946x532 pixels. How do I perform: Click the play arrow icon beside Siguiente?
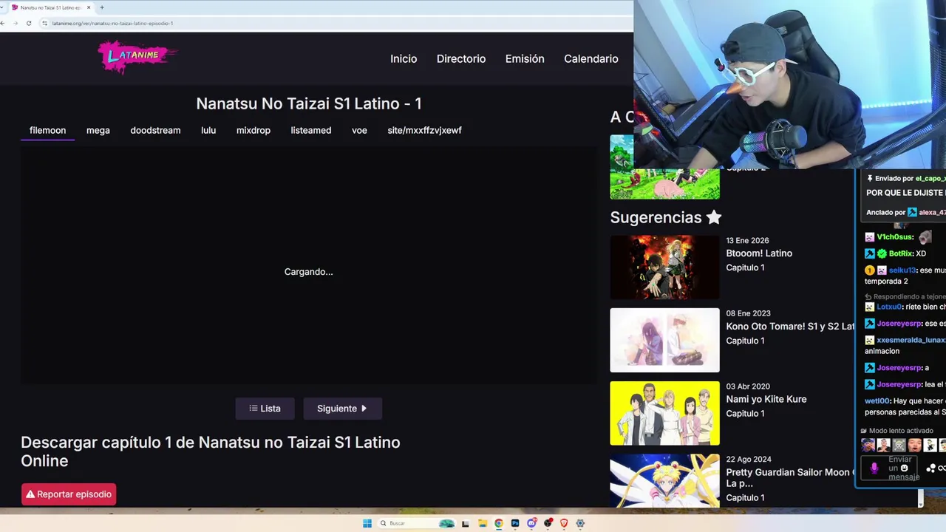tap(364, 409)
